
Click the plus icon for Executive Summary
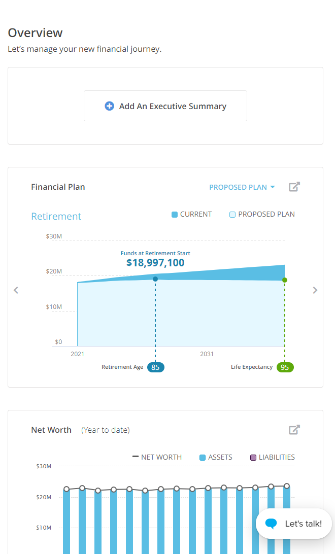[109, 106]
